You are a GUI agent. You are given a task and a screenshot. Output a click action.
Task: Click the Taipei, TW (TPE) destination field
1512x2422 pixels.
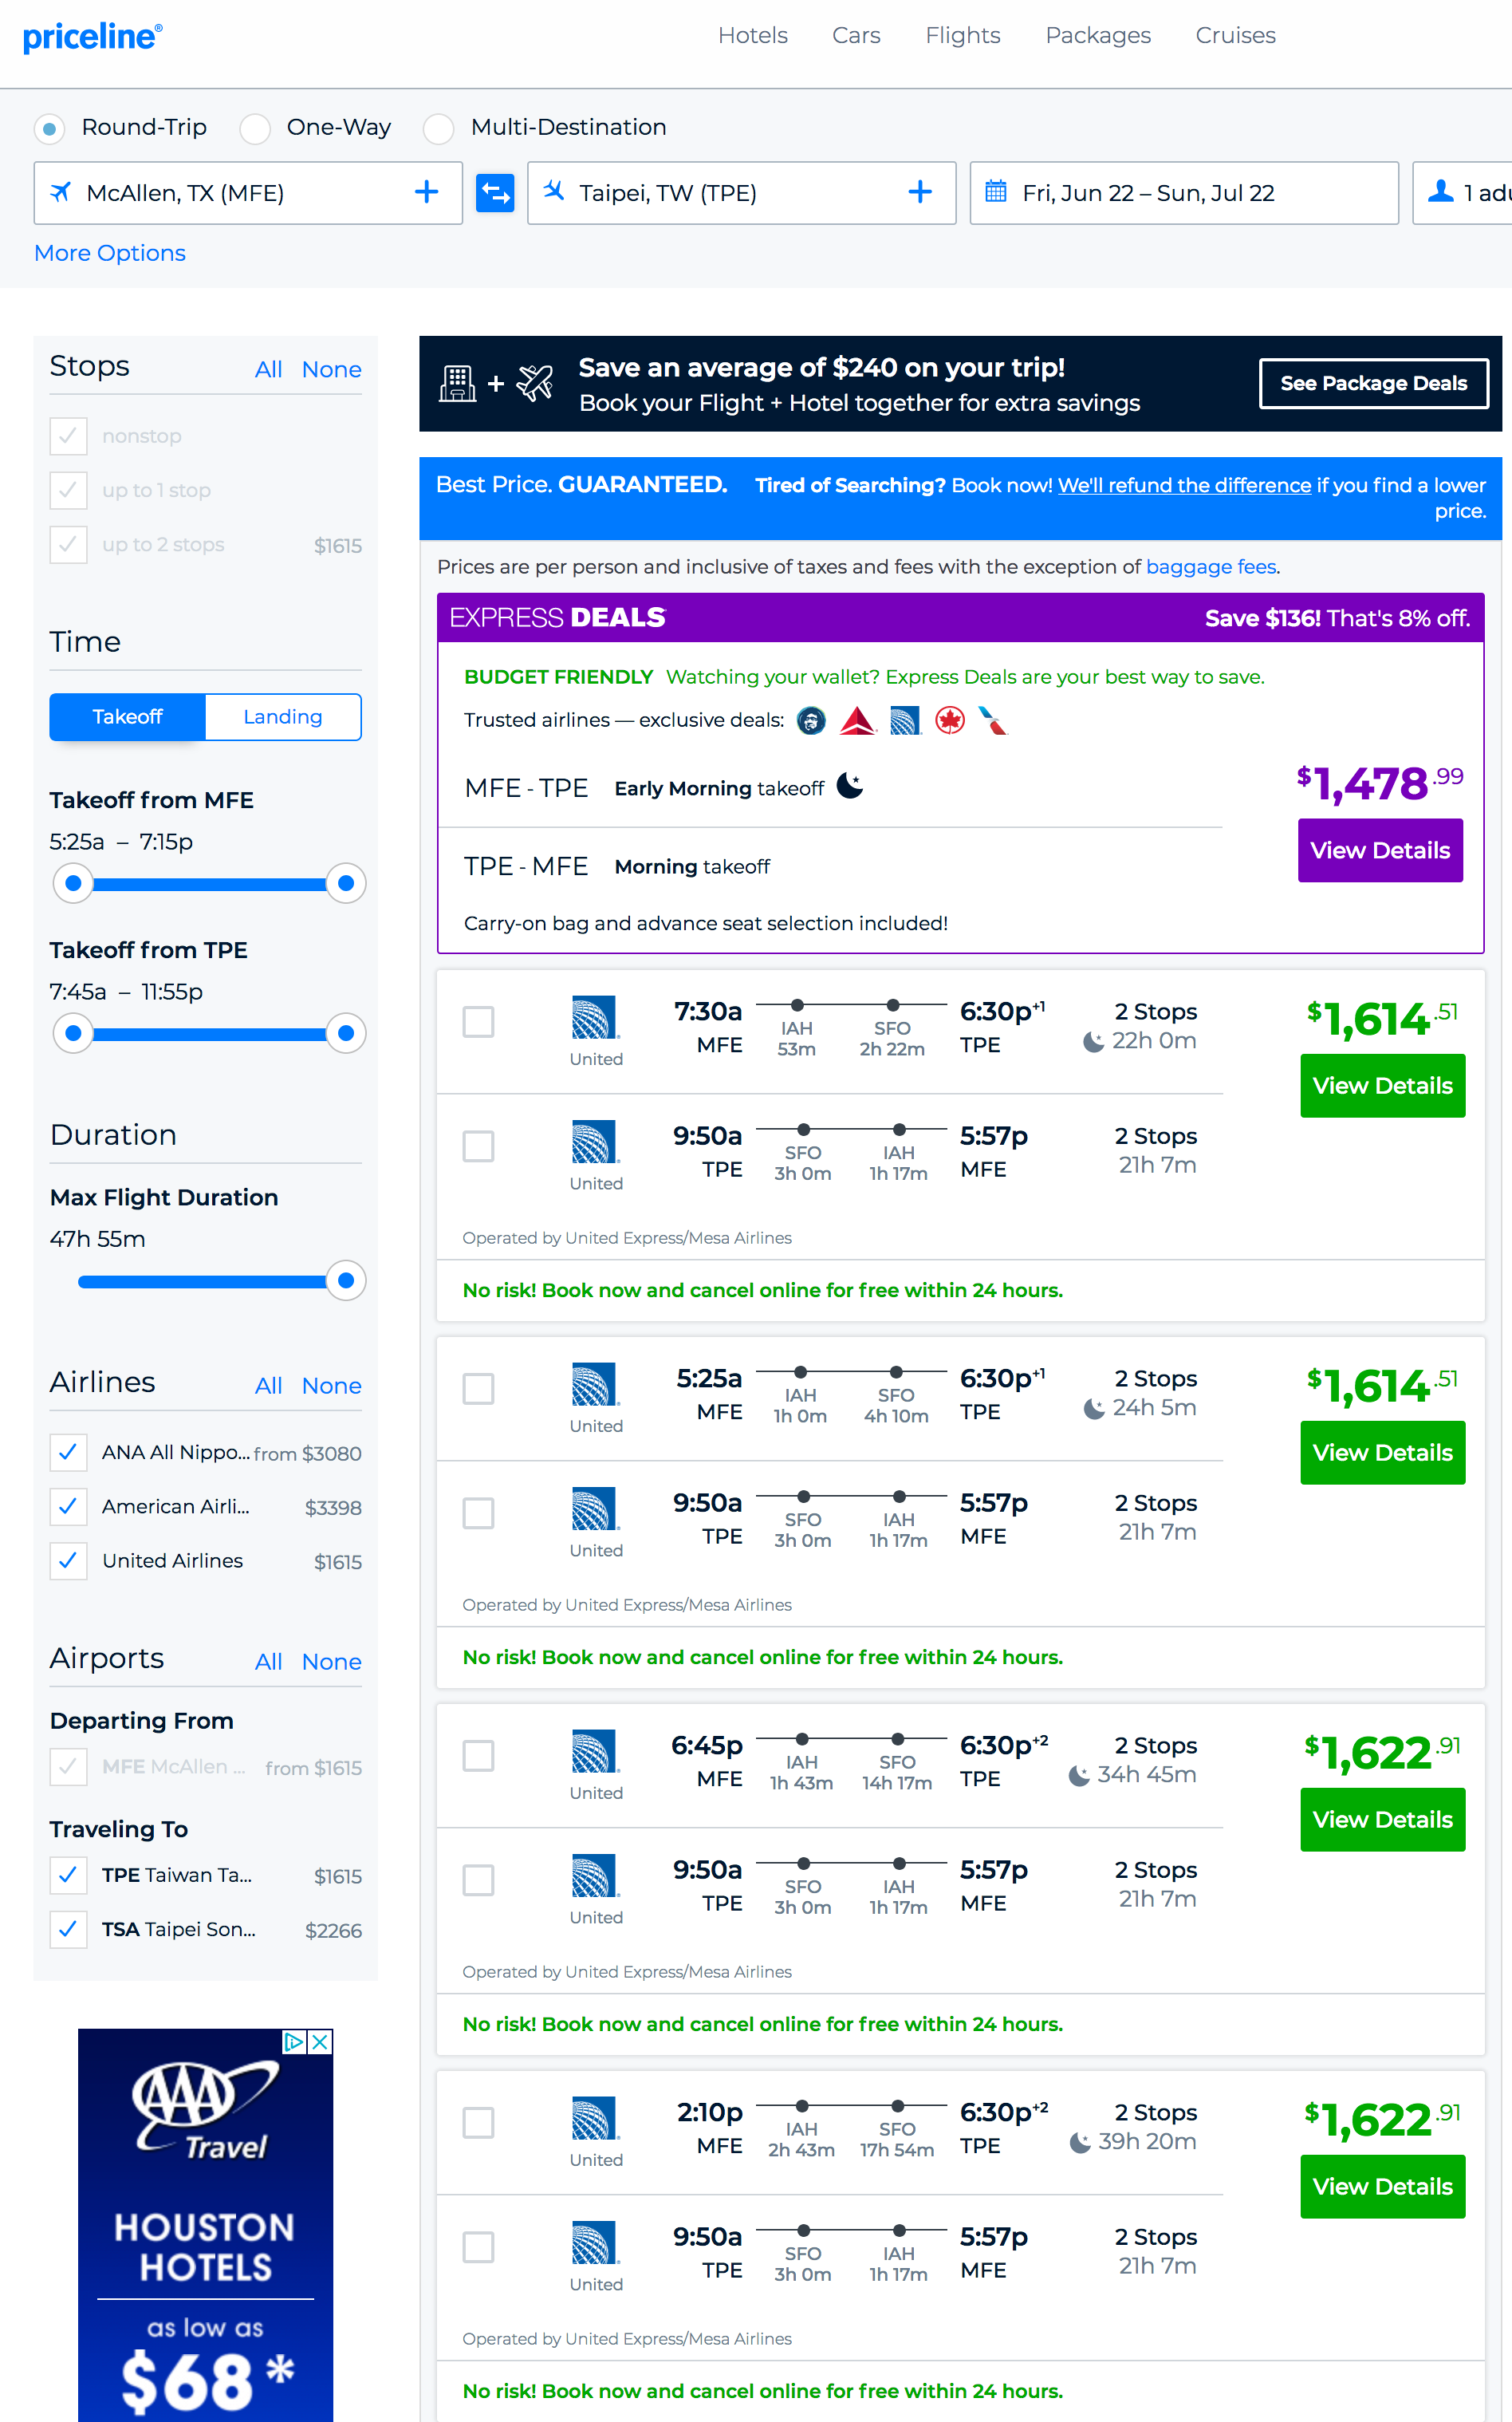click(x=741, y=192)
